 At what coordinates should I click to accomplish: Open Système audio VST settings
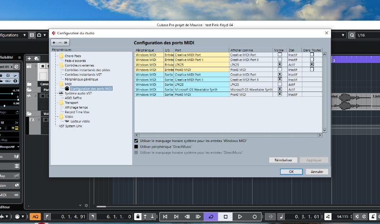click(78, 93)
